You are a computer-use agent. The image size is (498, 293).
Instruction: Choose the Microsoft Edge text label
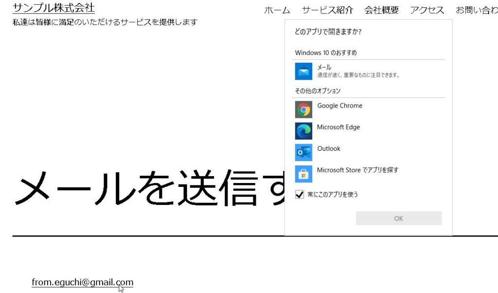click(338, 127)
